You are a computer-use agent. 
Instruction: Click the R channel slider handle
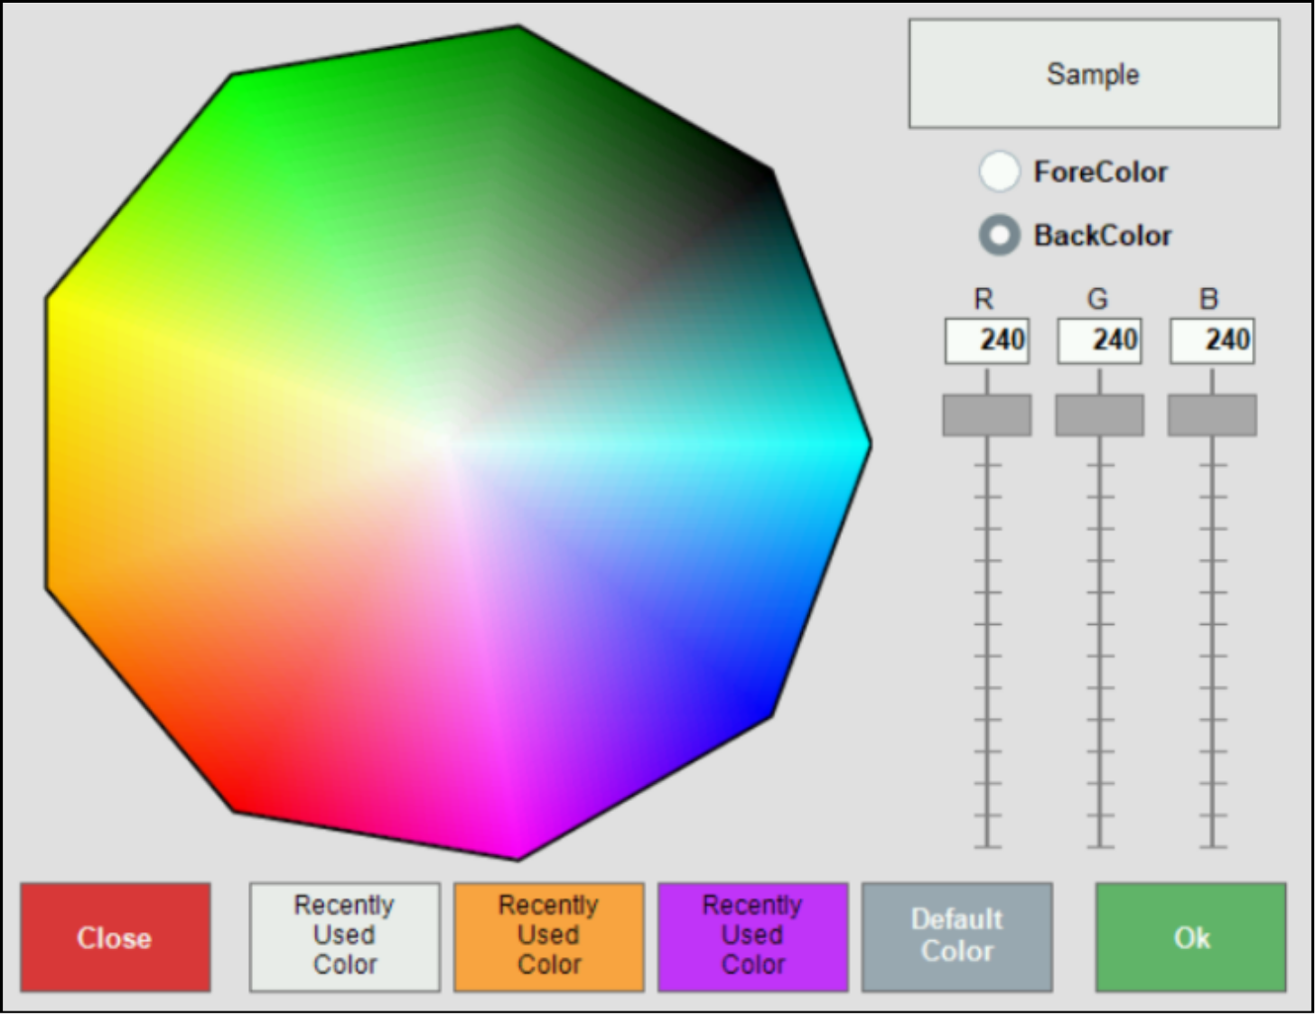986,415
